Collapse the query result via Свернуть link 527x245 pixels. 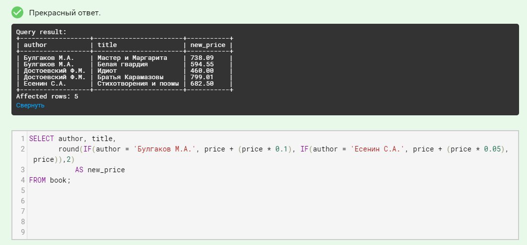pos(30,105)
